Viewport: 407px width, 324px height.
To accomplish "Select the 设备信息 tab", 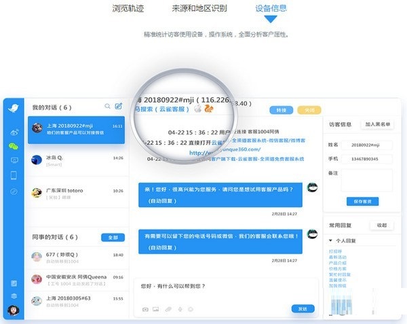I will coord(271,8).
